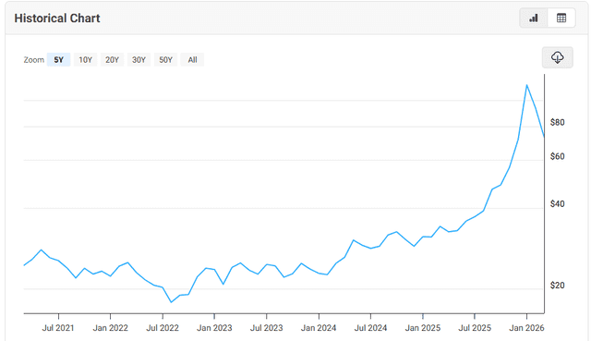The width and height of the screenshot is (591, 341).
Task: Click the Historical Chart heading
Action: click(x=57, y=18)
